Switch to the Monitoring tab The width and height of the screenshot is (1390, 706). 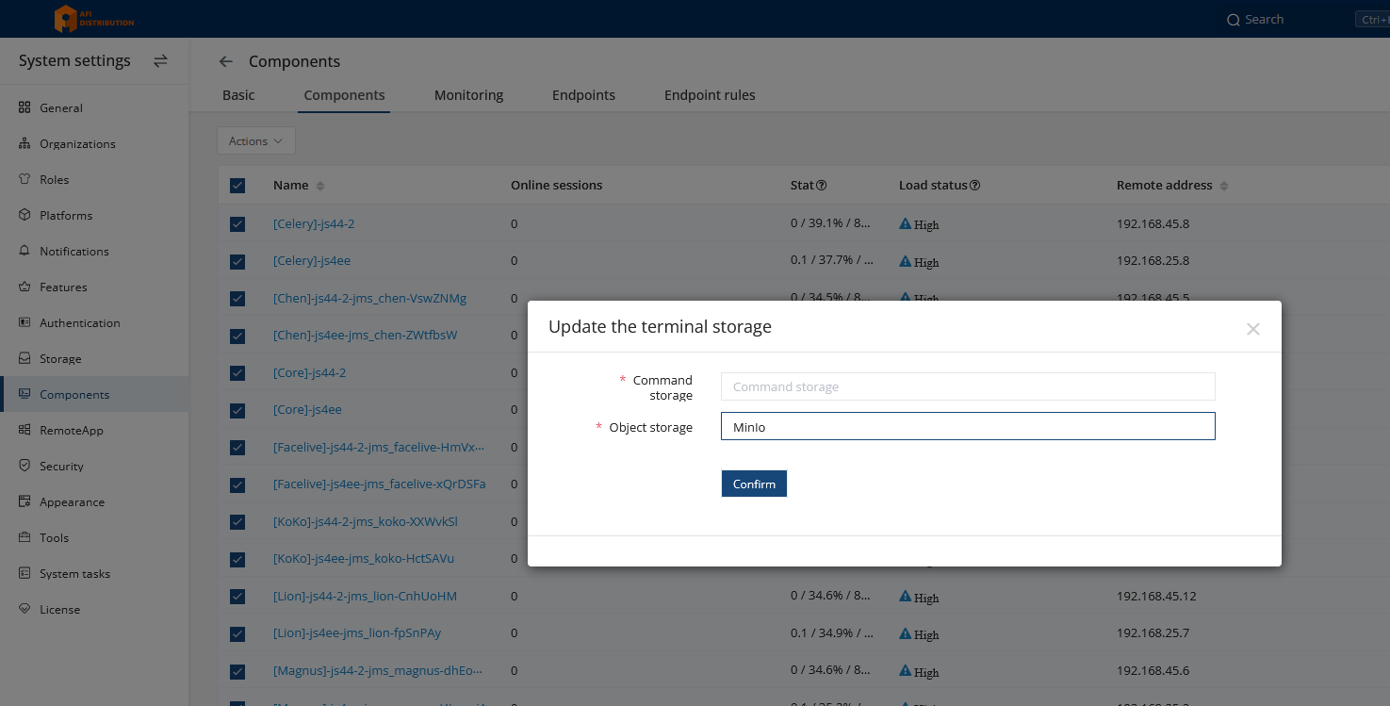click(x=468, y=95)
